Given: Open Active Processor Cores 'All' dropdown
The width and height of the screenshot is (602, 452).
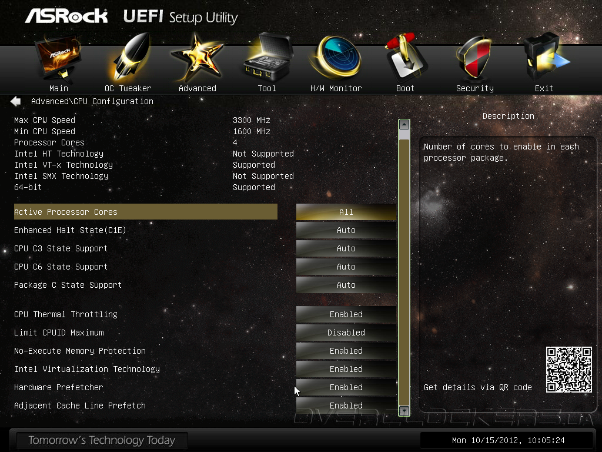Looking at the screenshot, I should tap(346, 212).
